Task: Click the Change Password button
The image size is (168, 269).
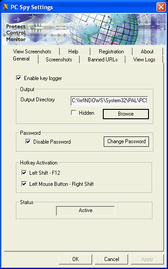Action: pos(126,141)
